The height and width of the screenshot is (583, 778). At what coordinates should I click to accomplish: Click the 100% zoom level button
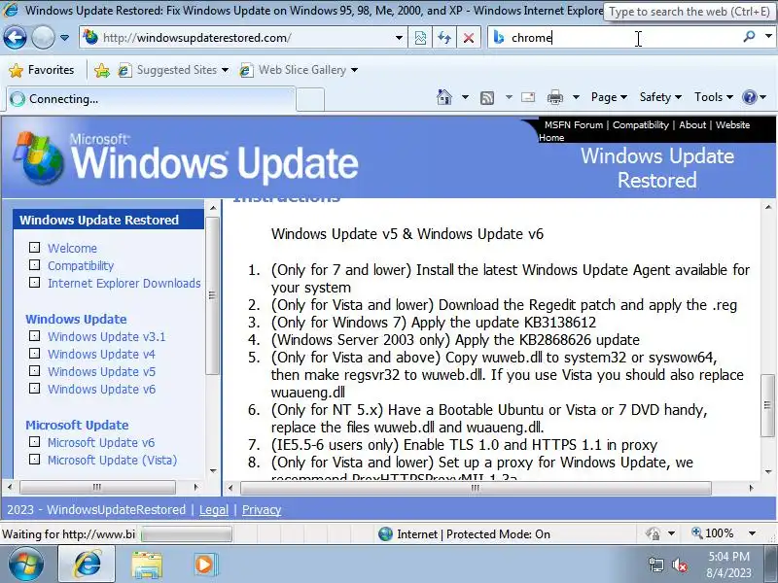(713, 533)
